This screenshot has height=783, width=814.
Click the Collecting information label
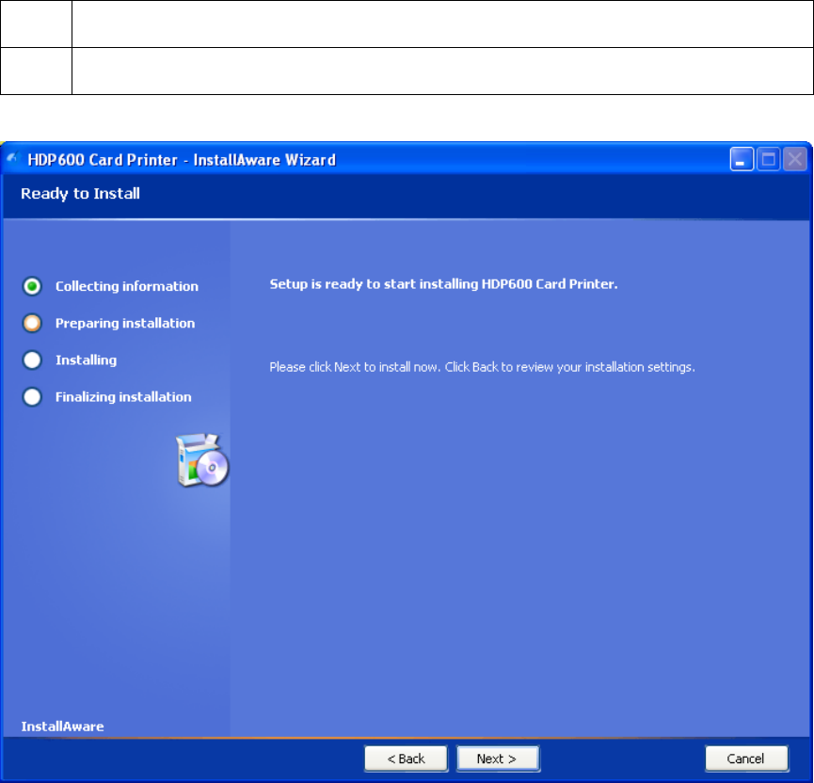coord(127,286)
